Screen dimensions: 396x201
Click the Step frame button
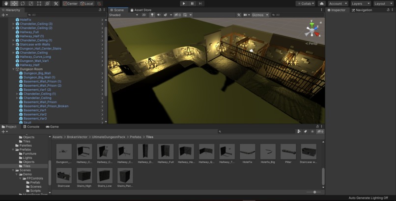click(x=200, y=3)
